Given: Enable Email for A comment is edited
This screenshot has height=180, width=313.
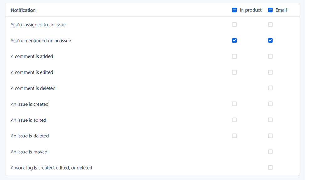Looking at the screenshot, I should click(270, 72).
